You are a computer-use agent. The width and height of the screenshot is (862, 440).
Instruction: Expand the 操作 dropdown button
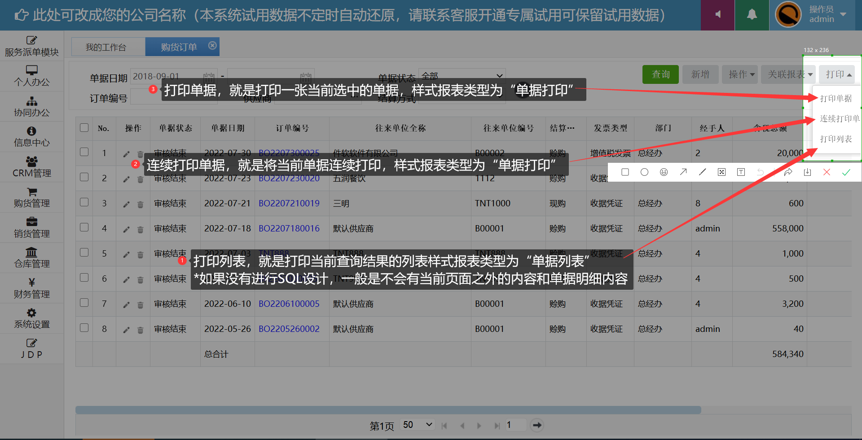coord(740,74)
